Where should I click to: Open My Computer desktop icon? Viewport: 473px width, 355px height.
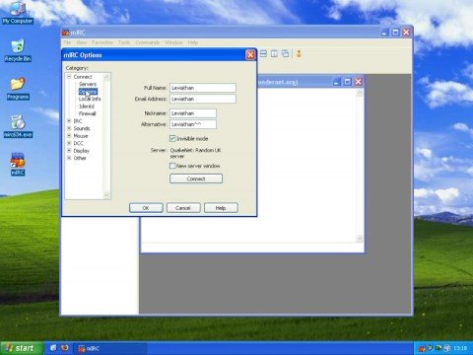[18, 12]
